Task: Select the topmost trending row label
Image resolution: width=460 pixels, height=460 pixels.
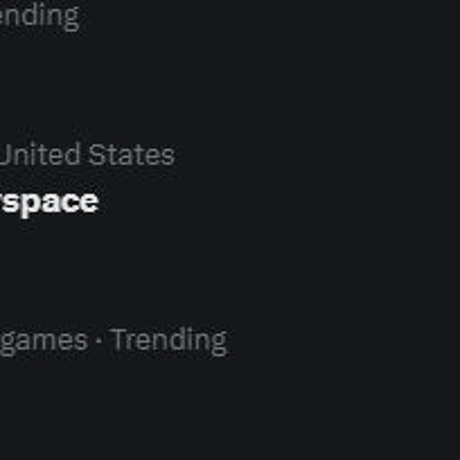Action: pos(40,17)
